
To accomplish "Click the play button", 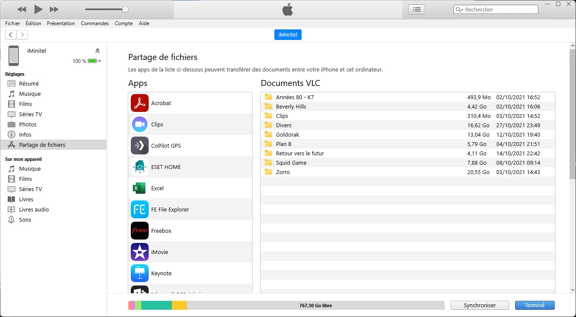I will tap(38, 9).
